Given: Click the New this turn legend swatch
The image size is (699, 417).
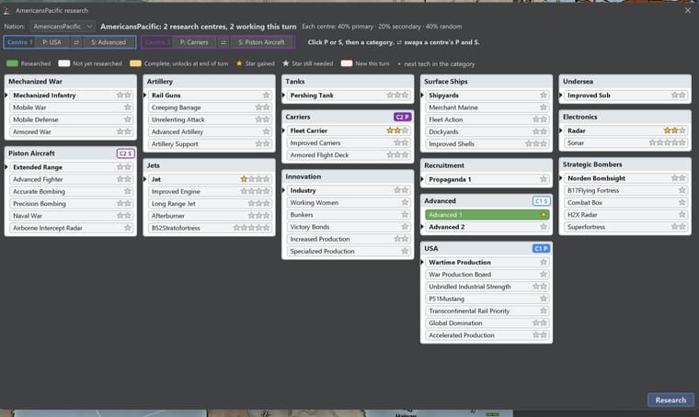Looking at the screenshot, I should pyautogui.click(x=347, y=63).
